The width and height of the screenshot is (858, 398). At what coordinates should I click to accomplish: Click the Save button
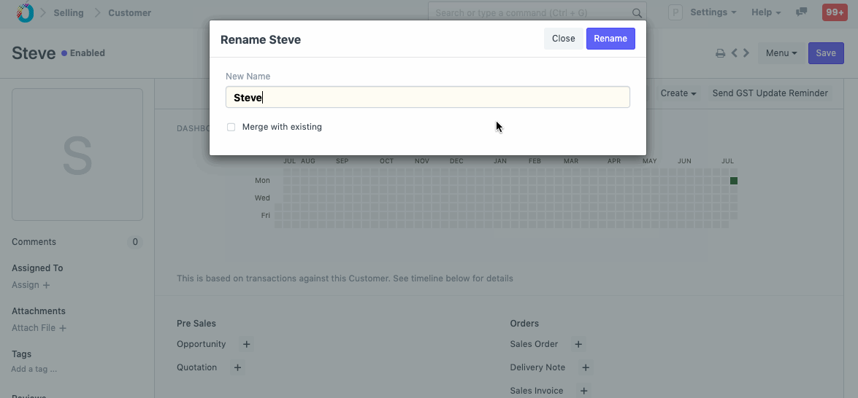826,53
